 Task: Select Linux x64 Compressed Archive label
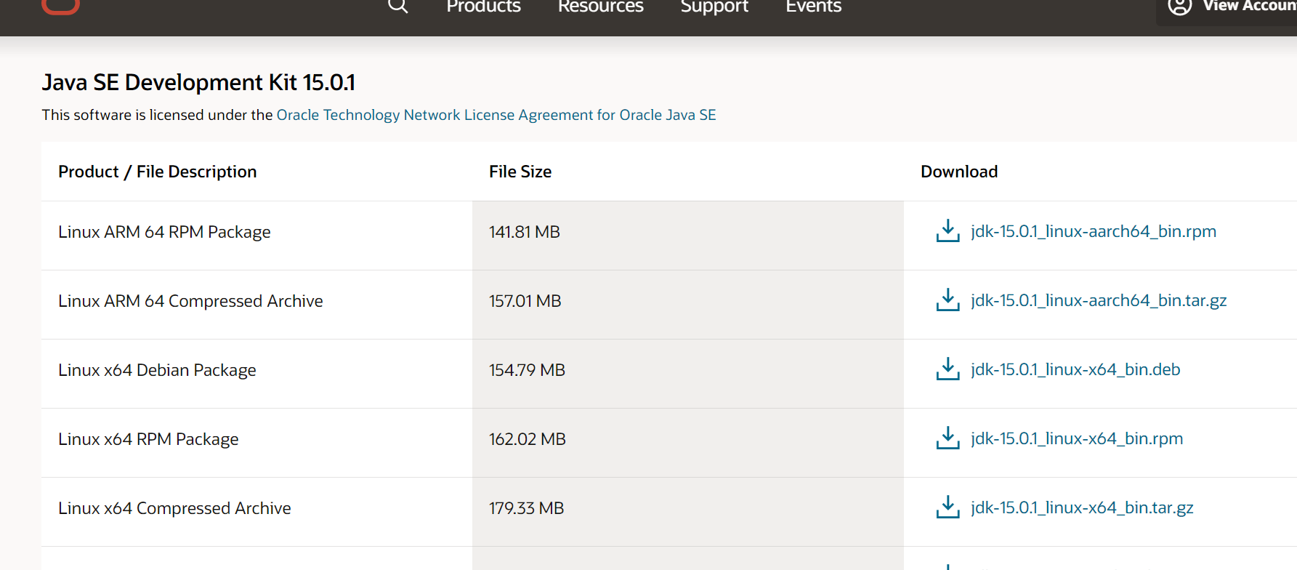tap(174, 508)
